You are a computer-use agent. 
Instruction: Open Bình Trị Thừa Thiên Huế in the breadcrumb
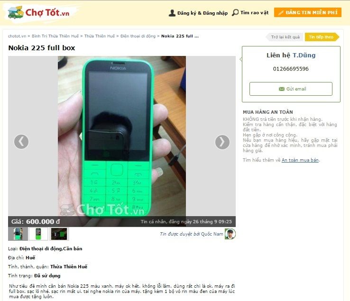pyautogui.click(x=55, y=36)
